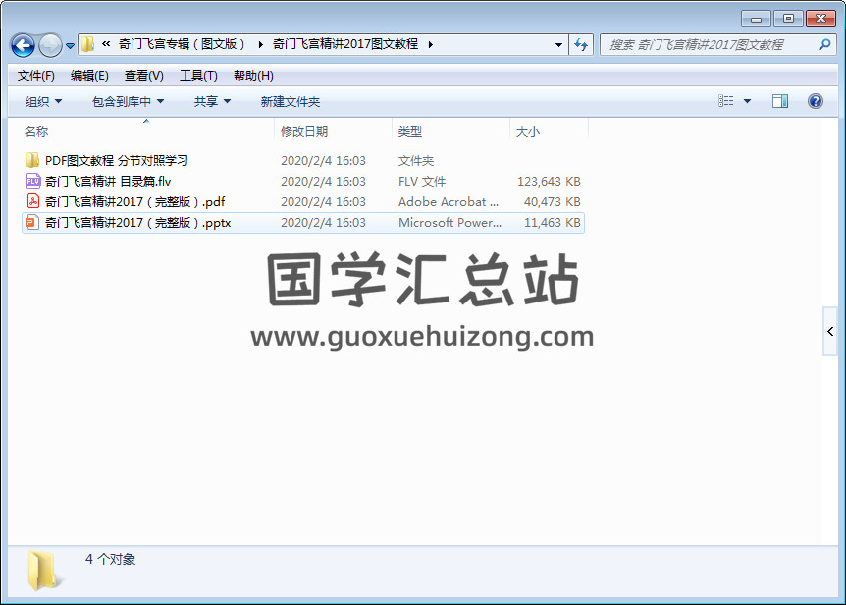Sort by 名称 column header
The height and width of the screenshot is (605, 846).
(x=36, y=132)
